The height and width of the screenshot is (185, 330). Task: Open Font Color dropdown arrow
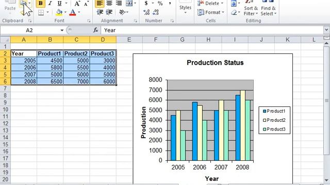point(79,12)
